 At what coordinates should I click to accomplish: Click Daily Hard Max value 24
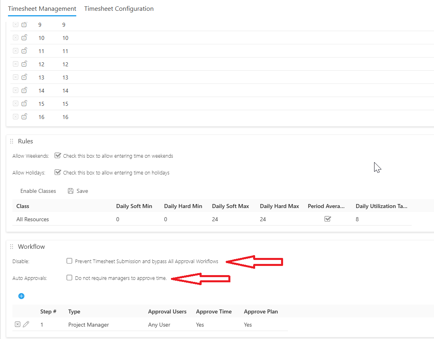[x=263, y=219]
